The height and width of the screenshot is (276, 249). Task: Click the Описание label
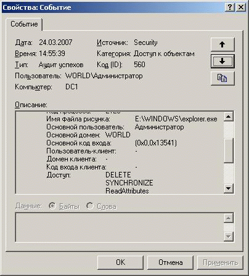point(31,105)
